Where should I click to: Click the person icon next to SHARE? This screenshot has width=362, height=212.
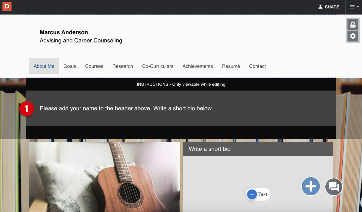coord(320,7)
